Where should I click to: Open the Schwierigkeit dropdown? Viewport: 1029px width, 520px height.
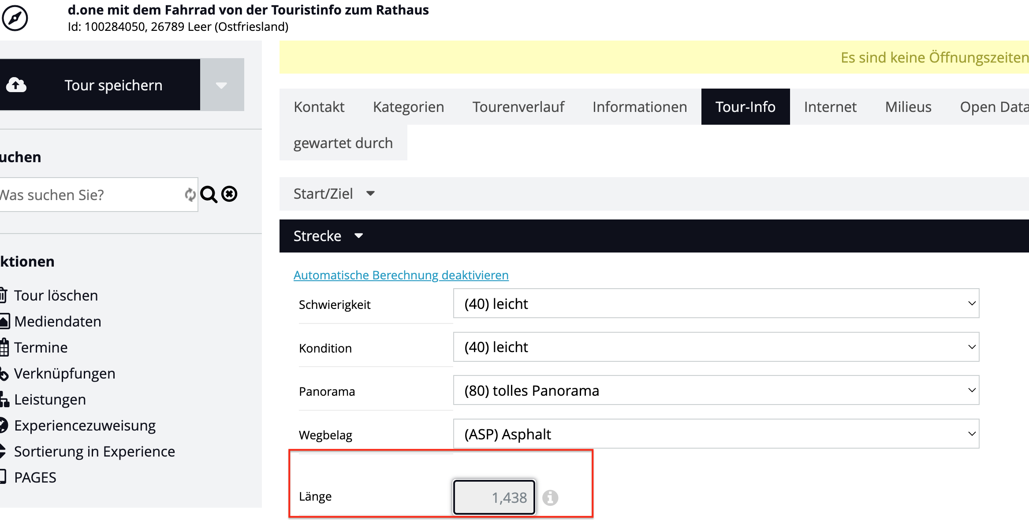tap(716, 304)
